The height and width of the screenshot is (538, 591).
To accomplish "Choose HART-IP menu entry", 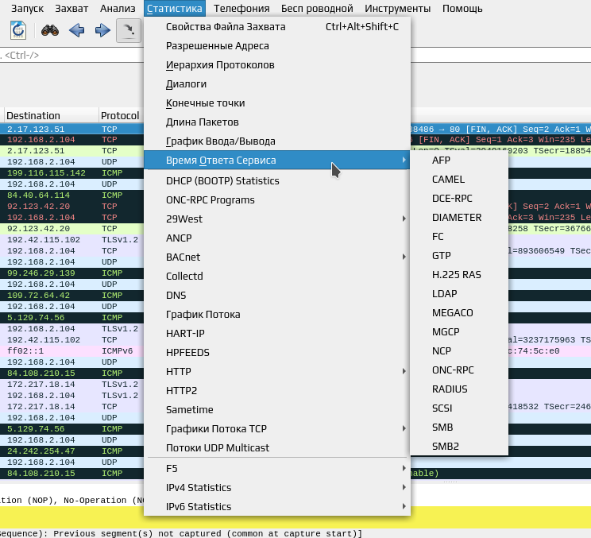I will click(277, 333).
